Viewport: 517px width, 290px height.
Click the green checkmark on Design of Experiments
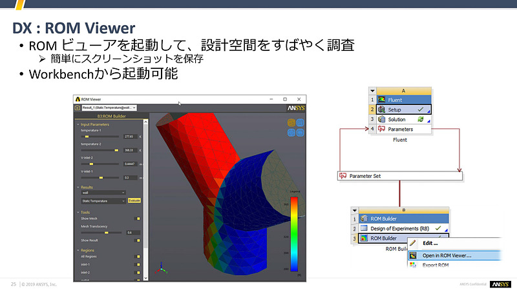pyautogui.click(x=438, y=228)
